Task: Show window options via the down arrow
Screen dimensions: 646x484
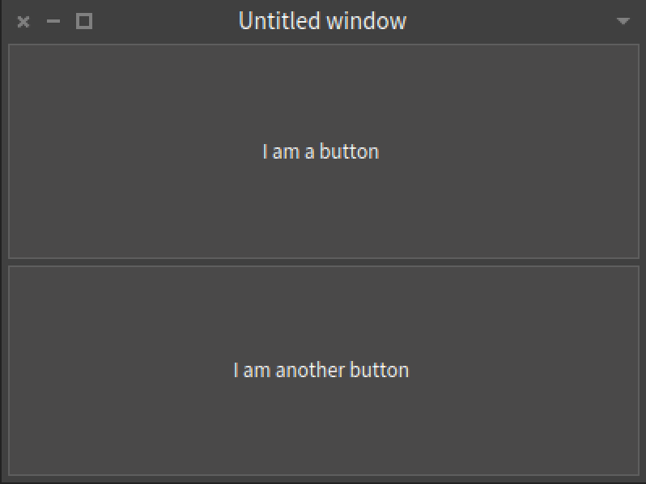Action: [x=623, y=22]
